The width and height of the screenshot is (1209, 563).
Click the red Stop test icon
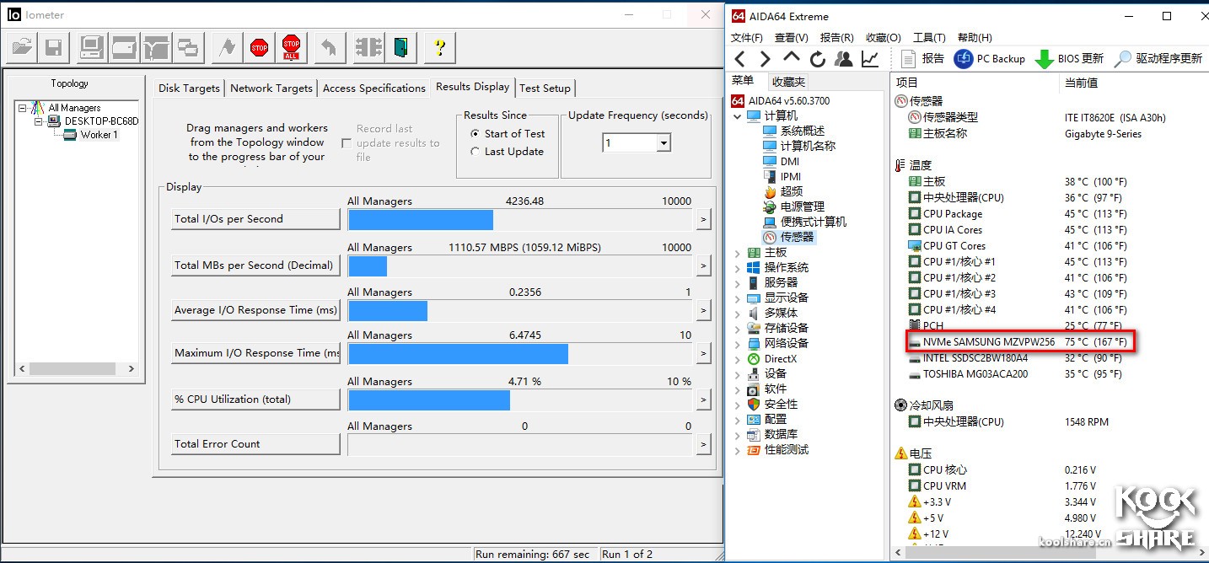pos(260,48)
